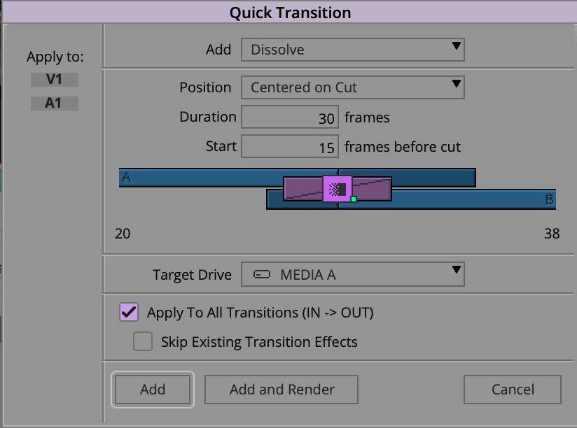The height and width of the screenshot is (428, 577).
Task: Uncheck Apply To All Transitions checkbox
Action: [129, 313]
